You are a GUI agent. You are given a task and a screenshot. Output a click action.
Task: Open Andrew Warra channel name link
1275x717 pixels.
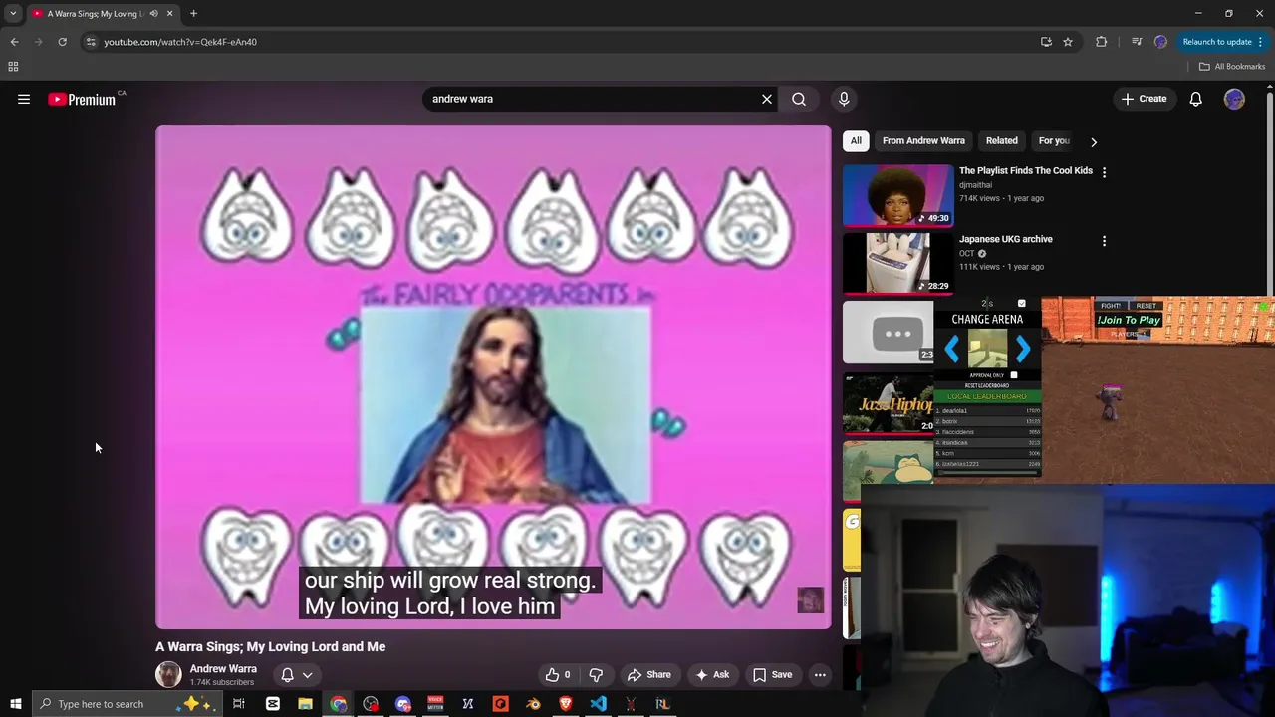pos(223,669)
